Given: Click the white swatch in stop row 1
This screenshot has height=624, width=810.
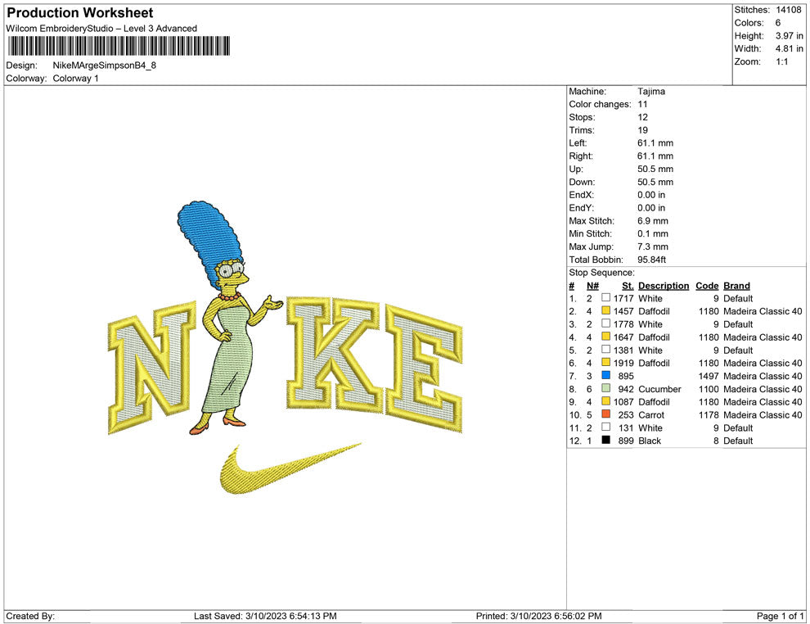Looking at the screenshot, I should (606, 298).
